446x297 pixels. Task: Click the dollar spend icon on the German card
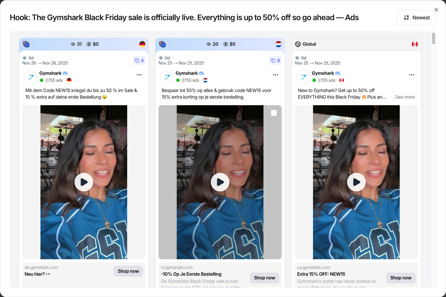click(89, 44)
